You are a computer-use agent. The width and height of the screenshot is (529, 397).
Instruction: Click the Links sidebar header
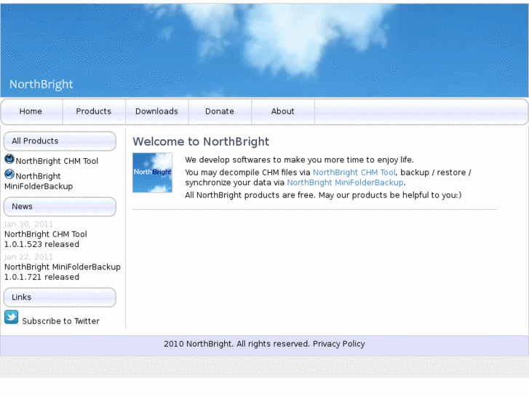pyautogui.click(x=60, y=297)
